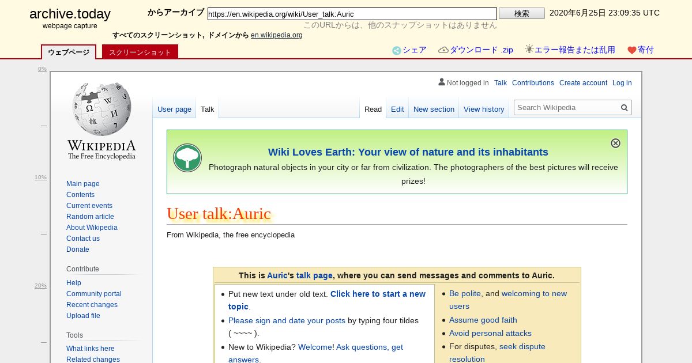
Task: Open the Community portal link
Action: point(94,294)
